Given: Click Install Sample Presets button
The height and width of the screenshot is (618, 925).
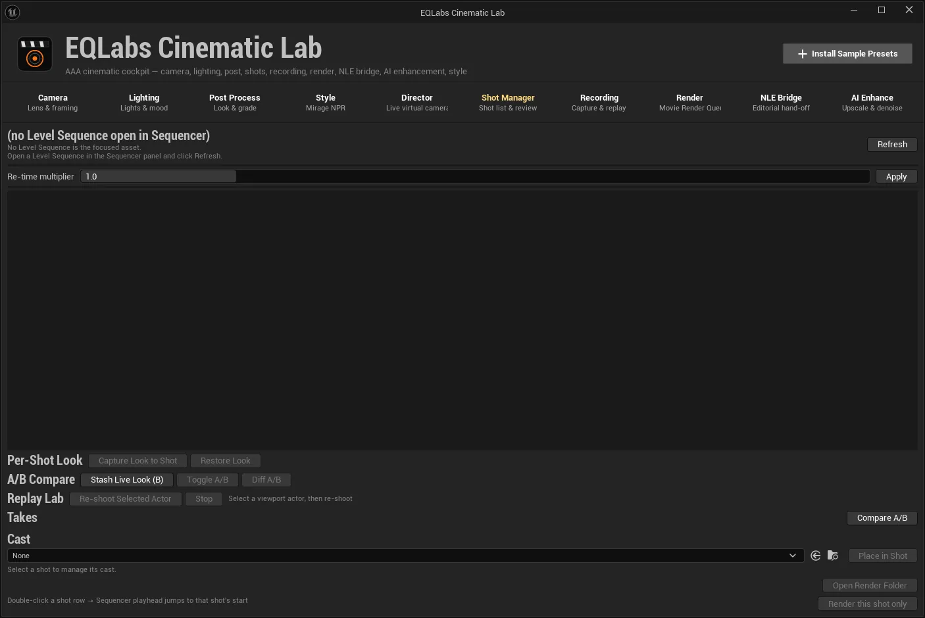Looking at the screenshot, I should [x=847, y=54].
